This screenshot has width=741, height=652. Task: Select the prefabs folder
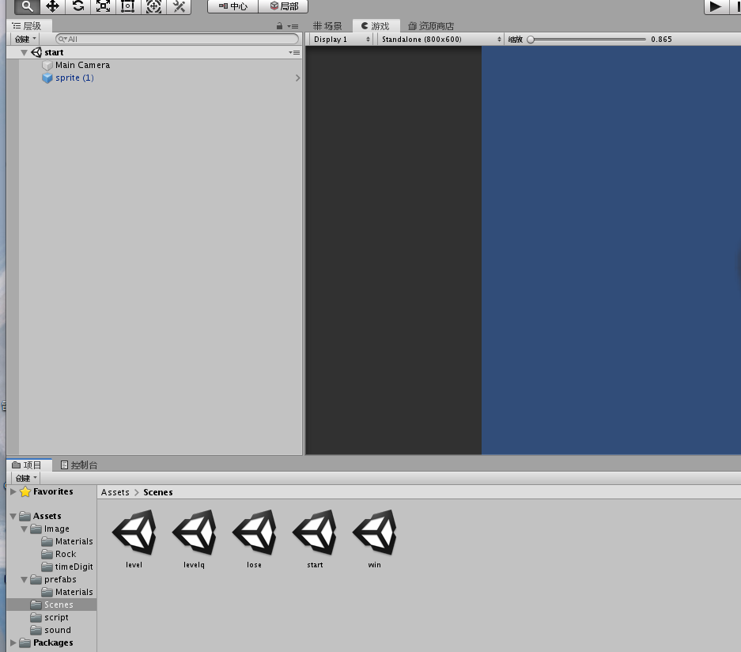click(60, 580)
